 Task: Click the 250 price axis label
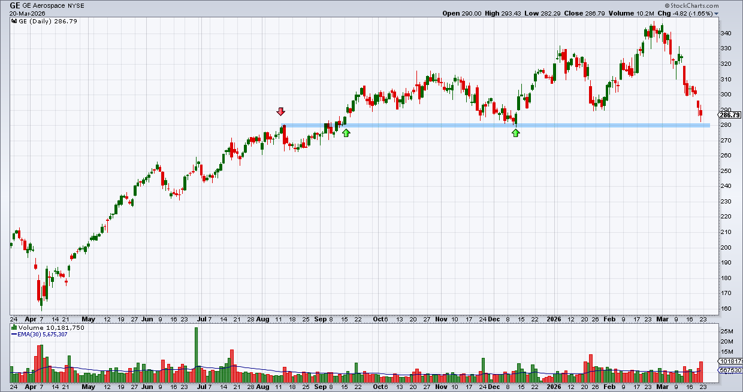click(726, 171)
